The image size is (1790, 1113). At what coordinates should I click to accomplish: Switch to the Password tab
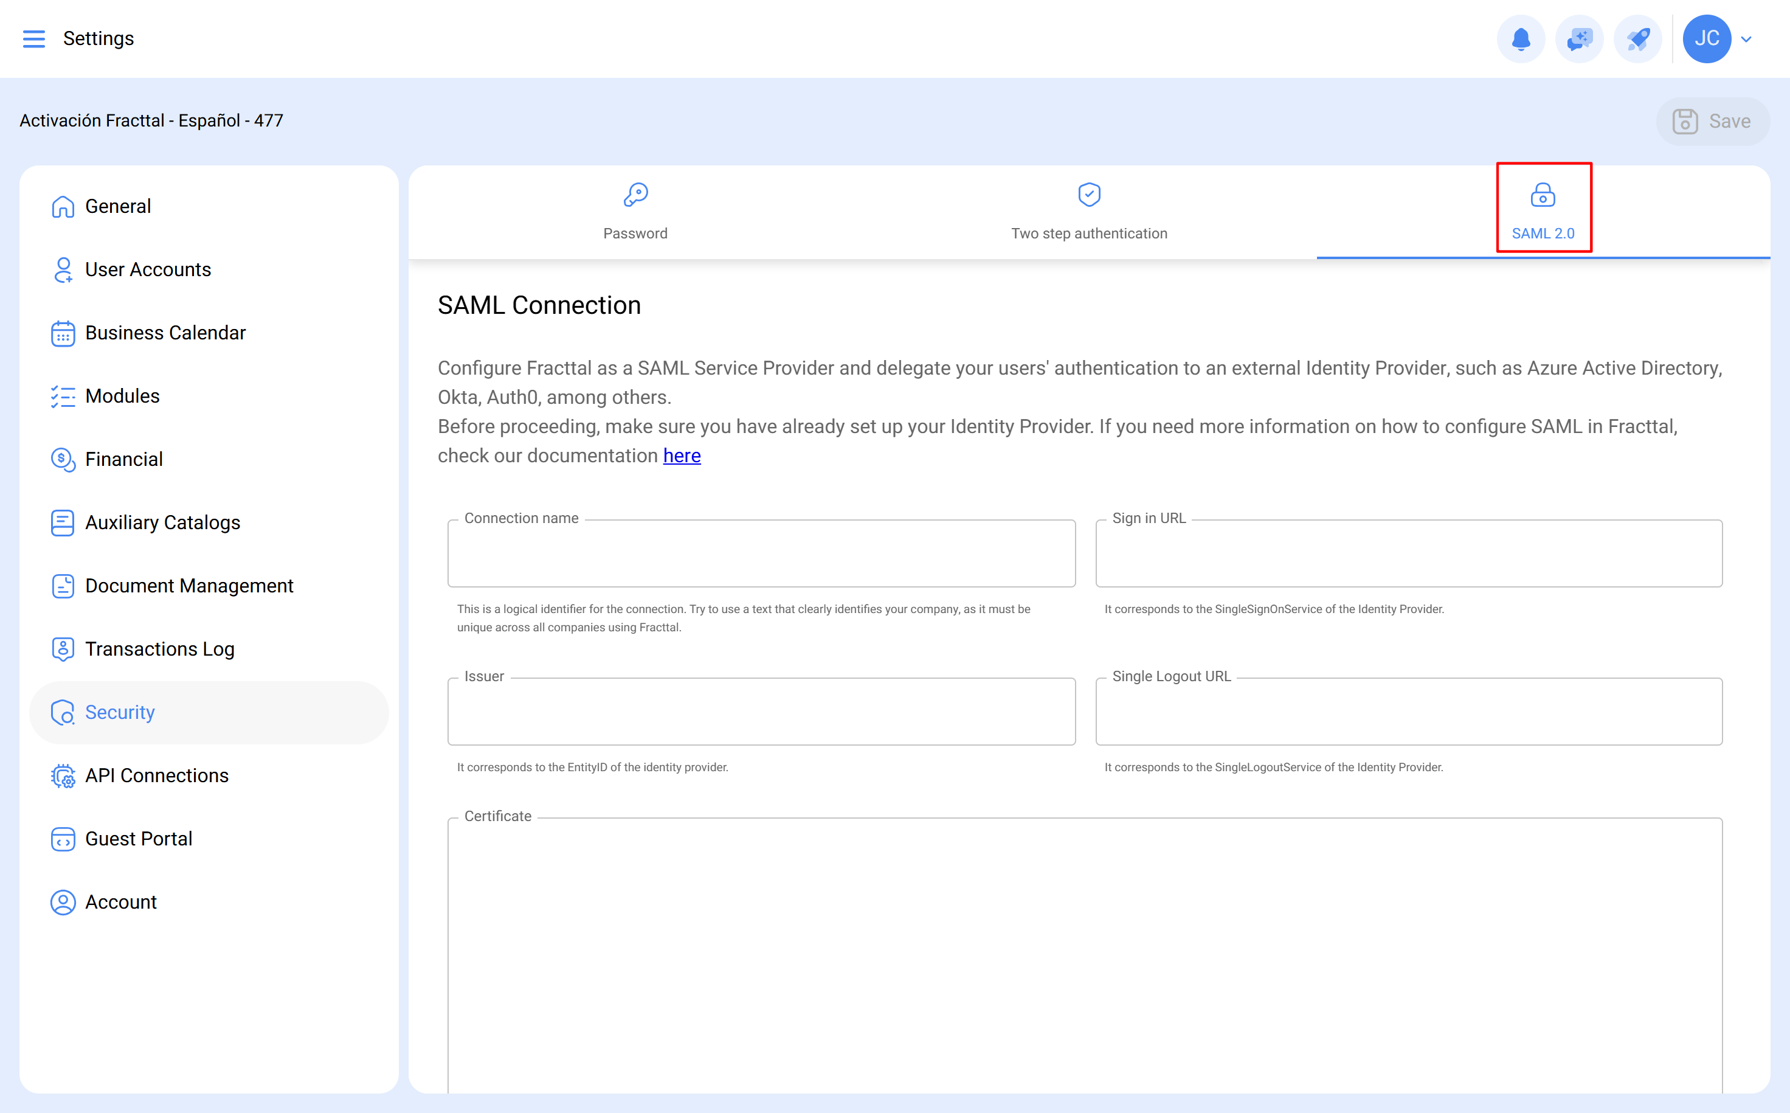[635, 211]
